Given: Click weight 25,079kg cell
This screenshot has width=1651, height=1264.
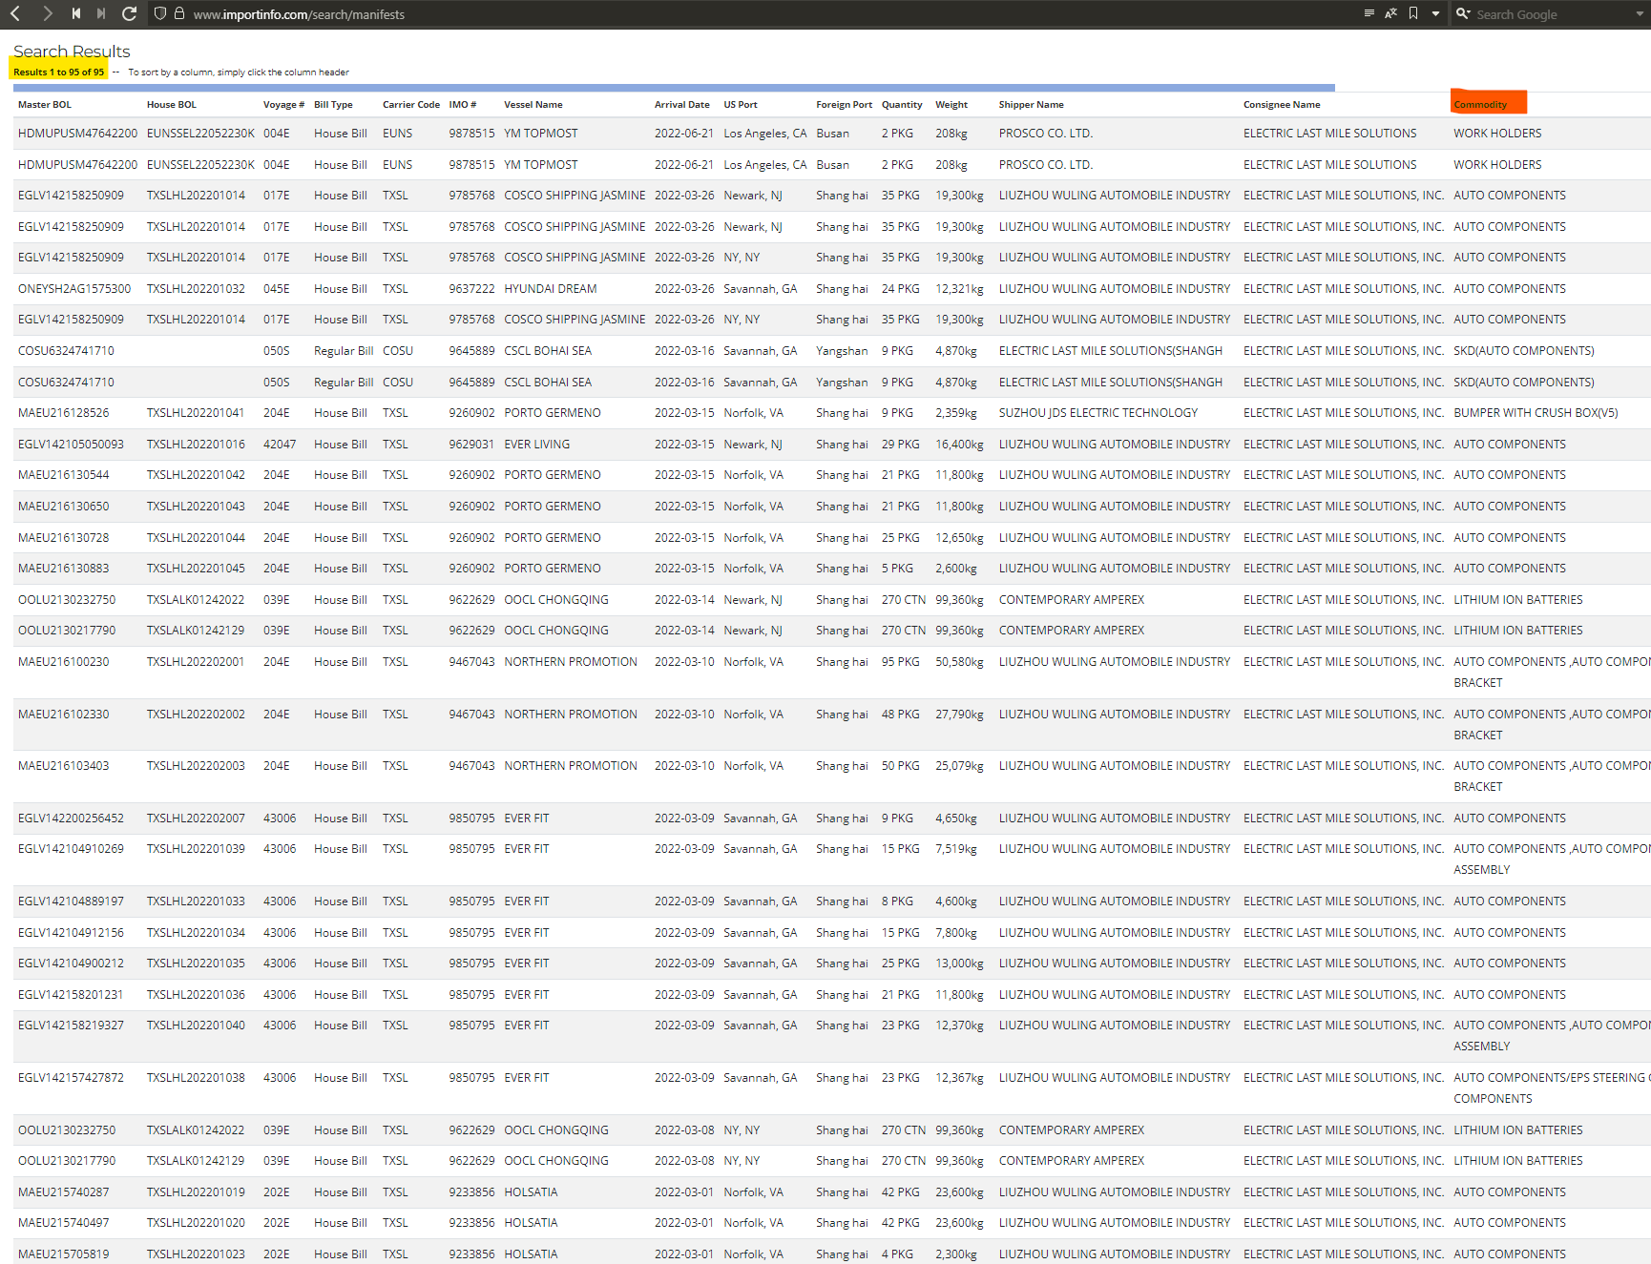Looking at the screenshot, I should click(x=959, y=766).
